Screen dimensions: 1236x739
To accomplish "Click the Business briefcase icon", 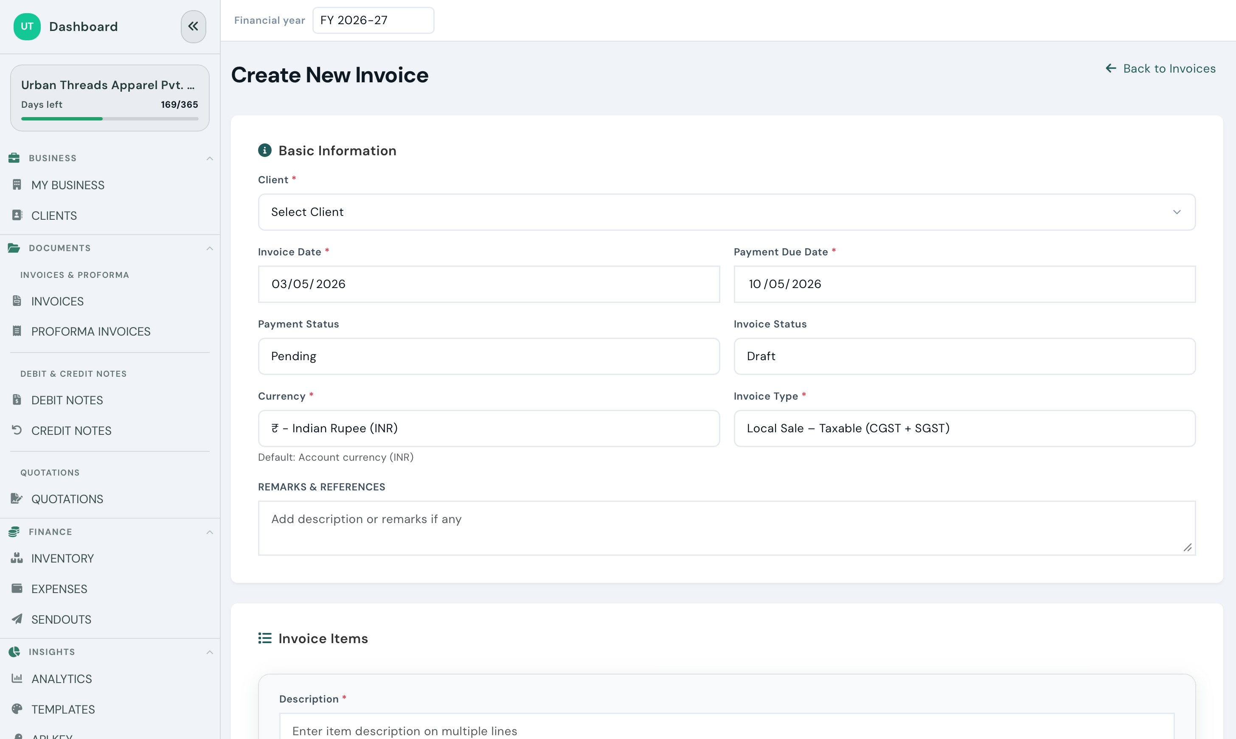I will pos(14,158).
